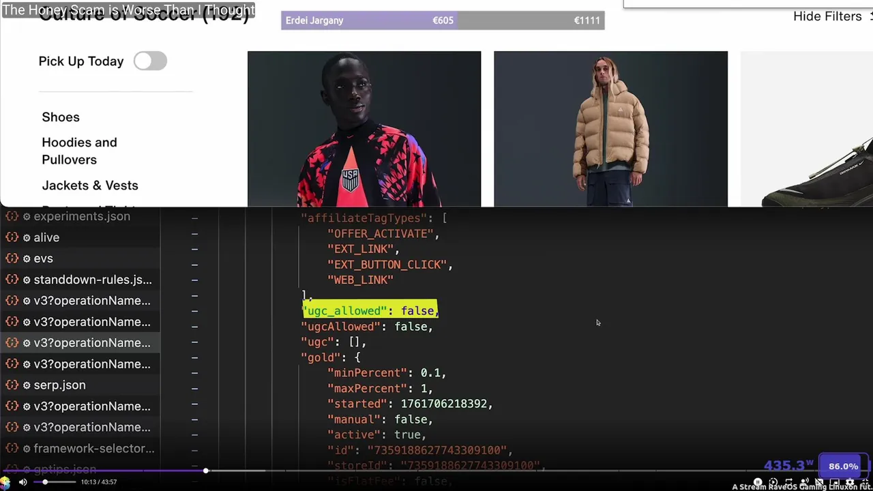Click the manual false line
The image size is (873, 491).
[x=380, y=419]
